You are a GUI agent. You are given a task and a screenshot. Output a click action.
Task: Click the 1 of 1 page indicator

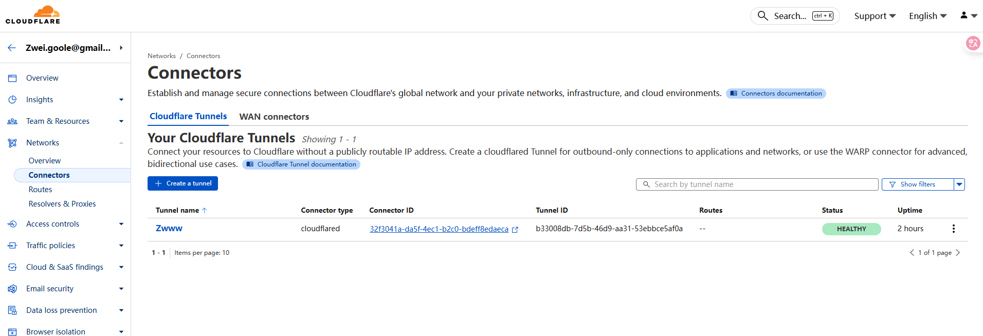coord(935,253)
